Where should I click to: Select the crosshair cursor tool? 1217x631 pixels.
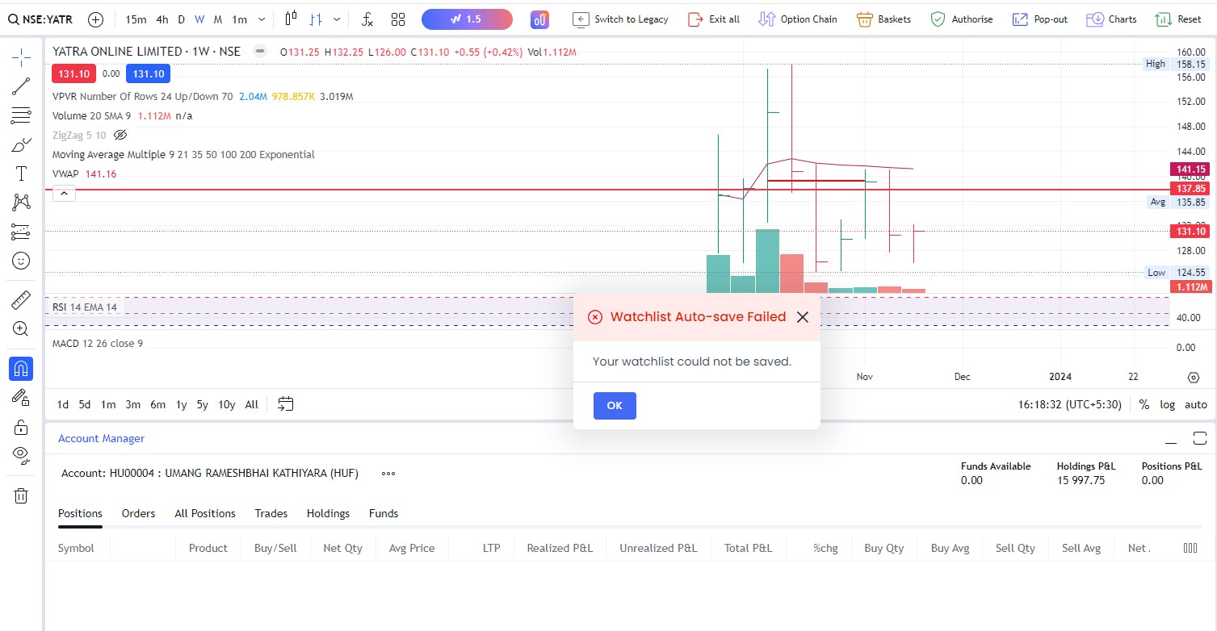click(x=22, y=57)
